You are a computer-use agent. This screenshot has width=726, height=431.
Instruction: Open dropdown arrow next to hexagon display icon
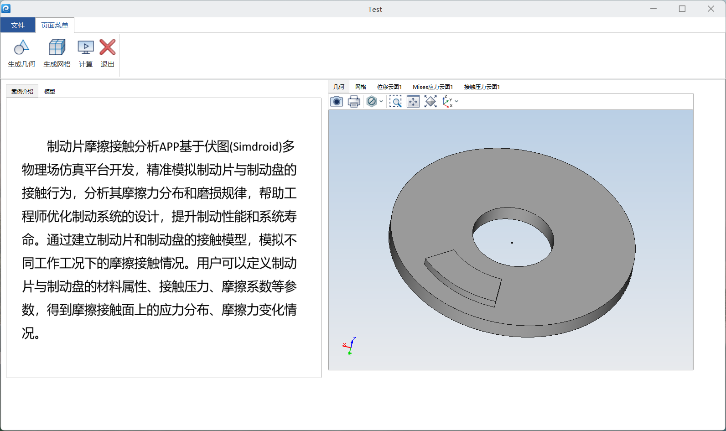tap(381, 101)
